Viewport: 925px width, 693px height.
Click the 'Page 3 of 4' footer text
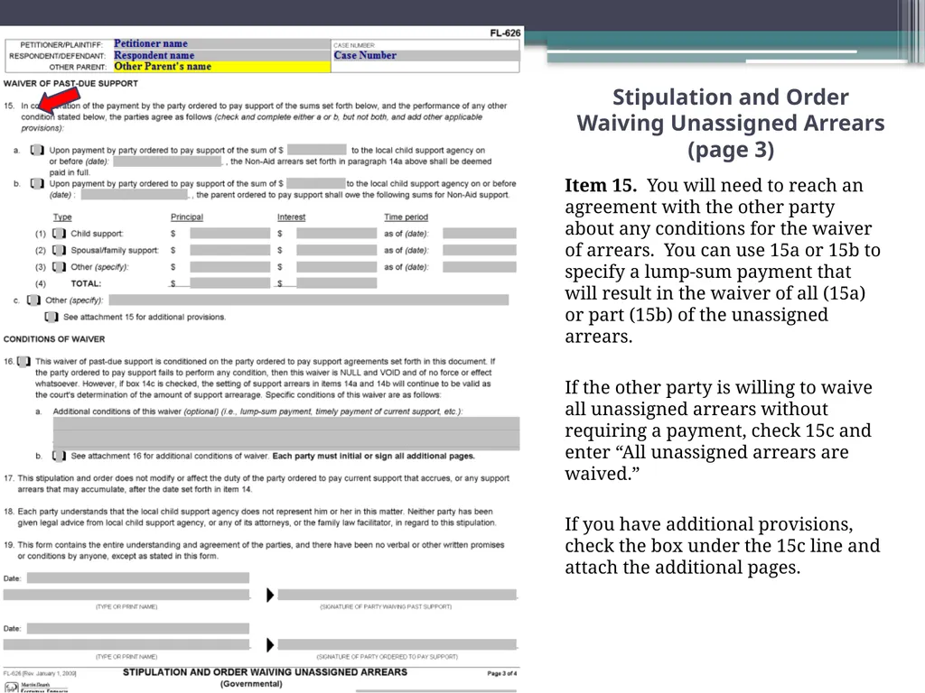coord(502,673)
